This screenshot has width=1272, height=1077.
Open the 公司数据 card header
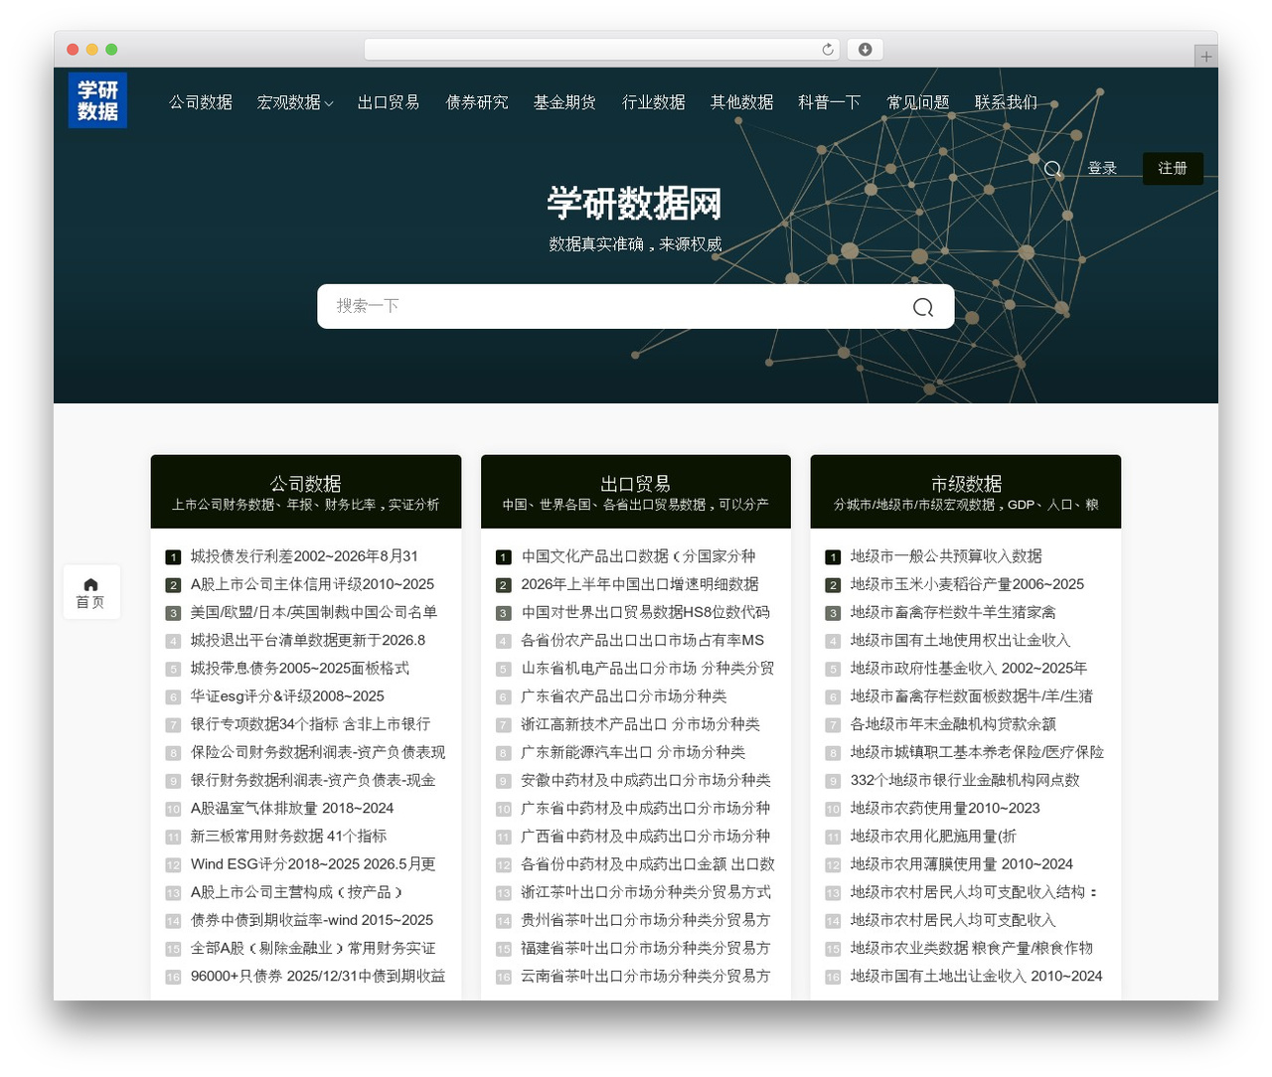tap(306, 492)
